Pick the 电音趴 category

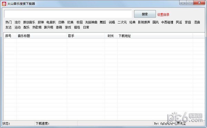tap(51, 22)
